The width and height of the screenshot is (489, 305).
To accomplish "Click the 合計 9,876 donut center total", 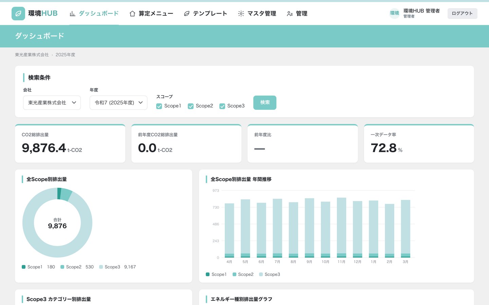I will point(57,223).
